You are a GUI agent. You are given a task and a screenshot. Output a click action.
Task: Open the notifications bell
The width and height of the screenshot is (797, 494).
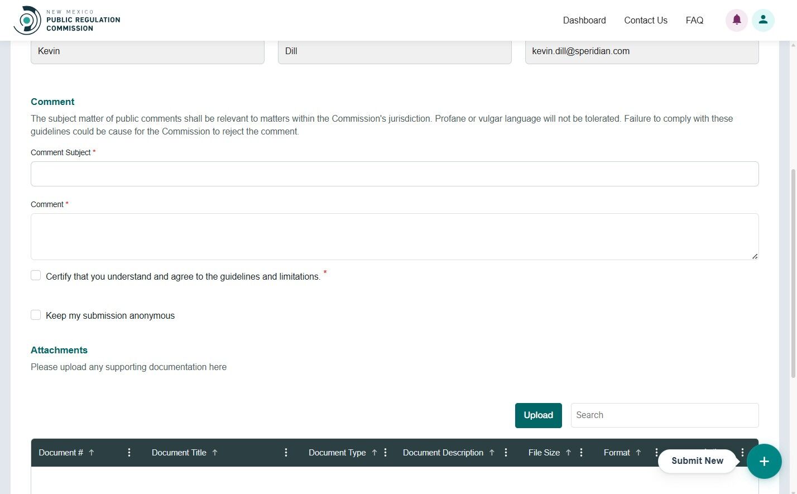(736, 20)
